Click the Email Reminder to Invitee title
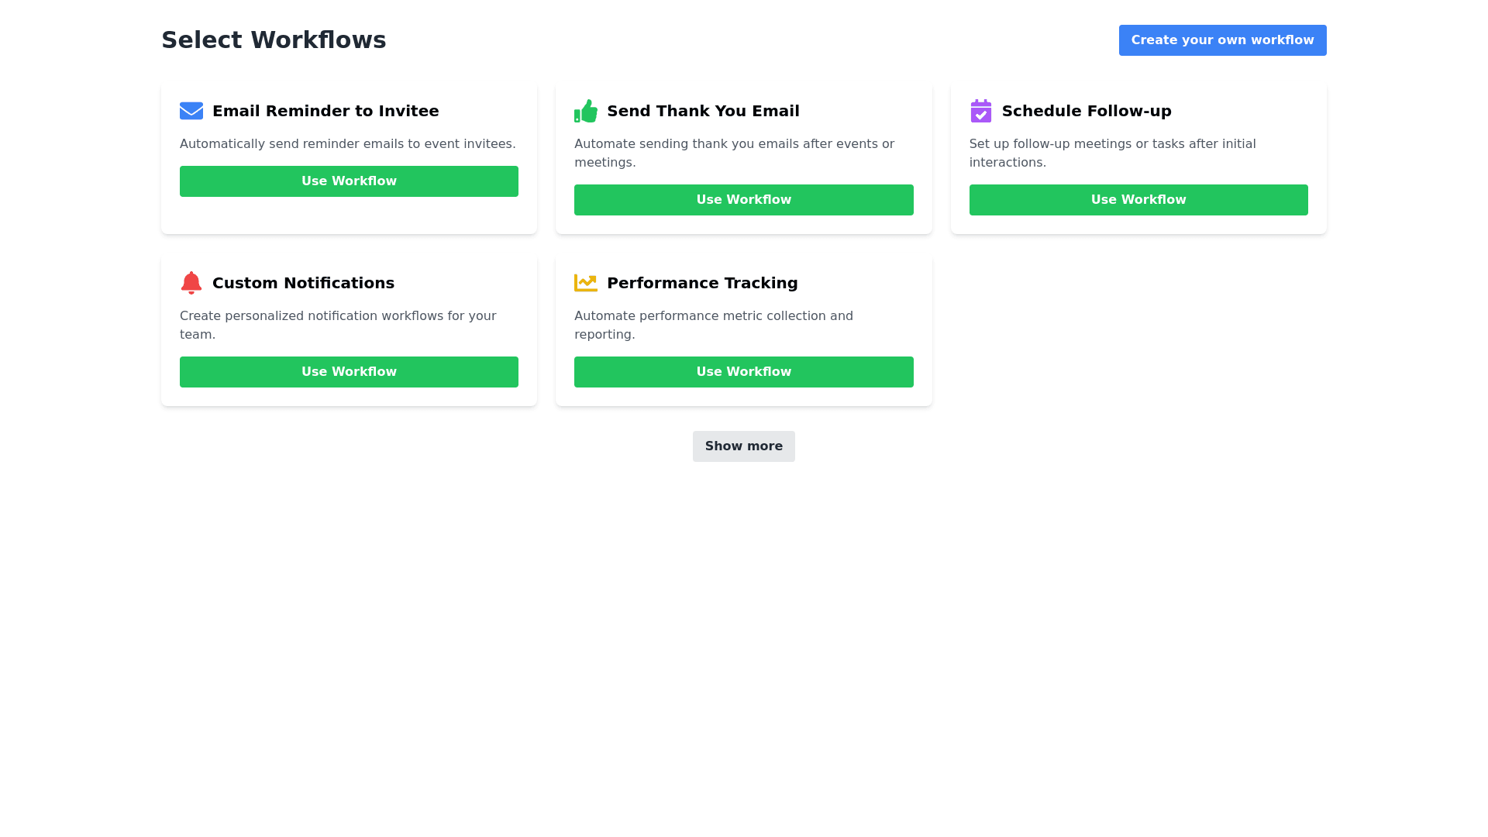1488x837 pixels. [x=325, y=111]
